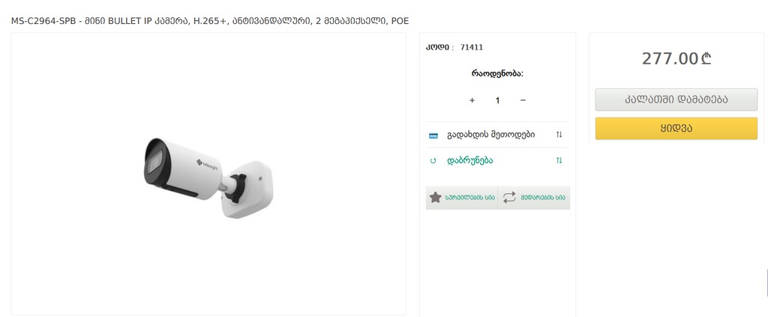
Task: Click the green return circular arrow icon
Action: coord(433,161)
